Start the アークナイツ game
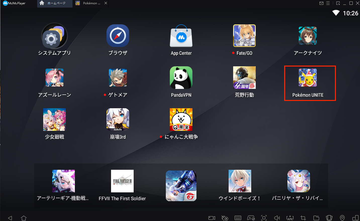 pos(308,36)
